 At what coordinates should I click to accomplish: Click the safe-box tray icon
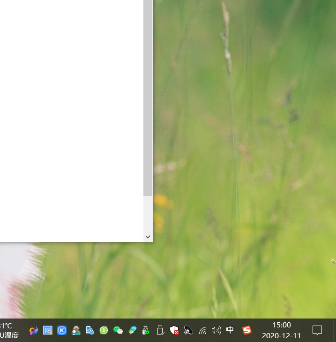[x=48, y=330]
